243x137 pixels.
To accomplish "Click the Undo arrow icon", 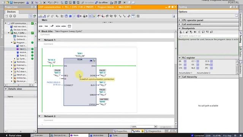I will pos(49,3).
